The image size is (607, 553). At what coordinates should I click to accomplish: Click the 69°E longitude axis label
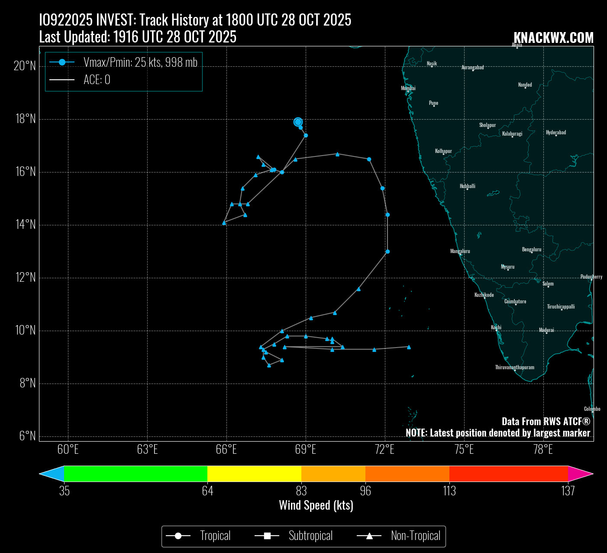(x=305, y=449)
